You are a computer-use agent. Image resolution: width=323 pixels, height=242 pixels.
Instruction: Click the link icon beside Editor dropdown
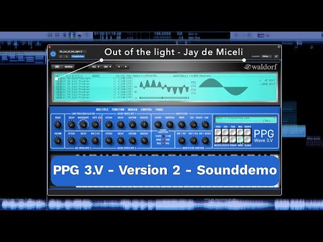click(276, 56)
